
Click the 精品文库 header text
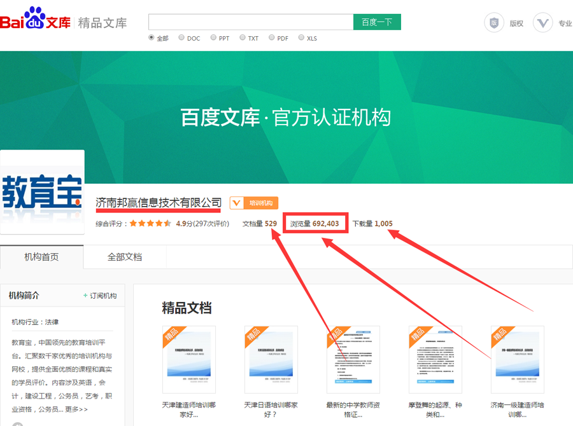[103, 23]
